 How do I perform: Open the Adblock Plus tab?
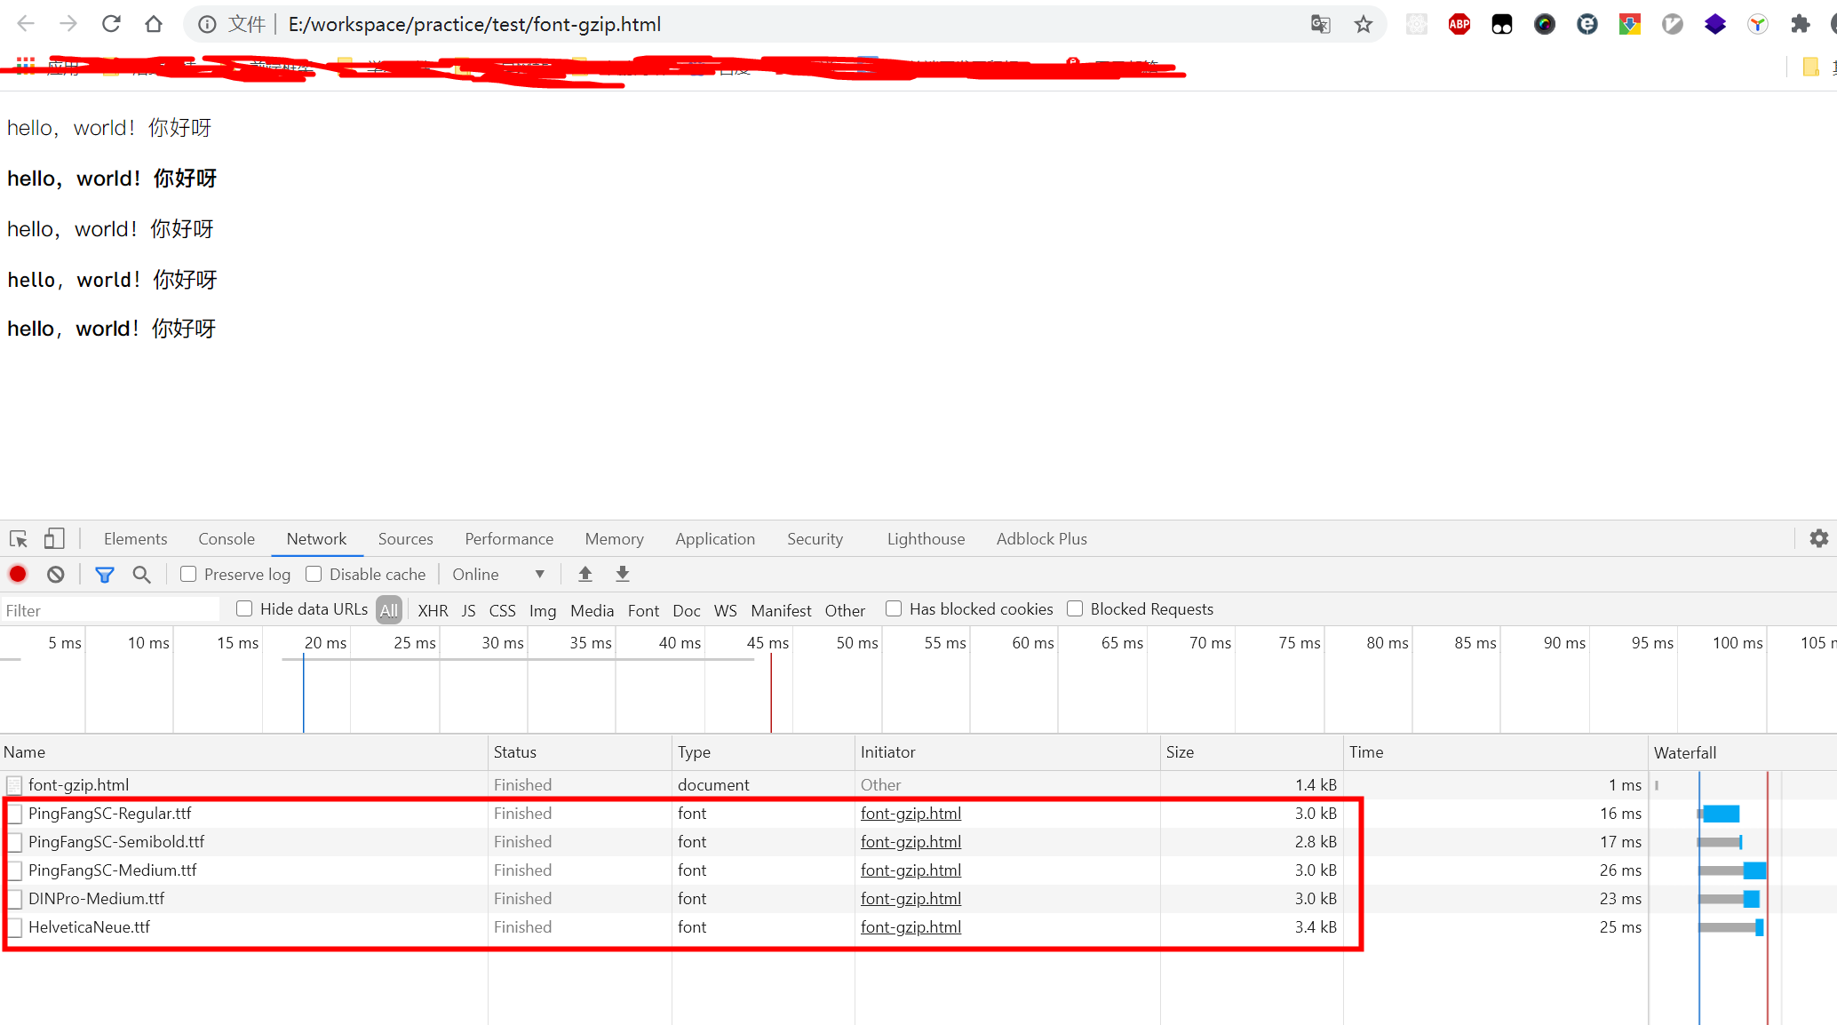pyautogui.click(x=1041, y=538)
